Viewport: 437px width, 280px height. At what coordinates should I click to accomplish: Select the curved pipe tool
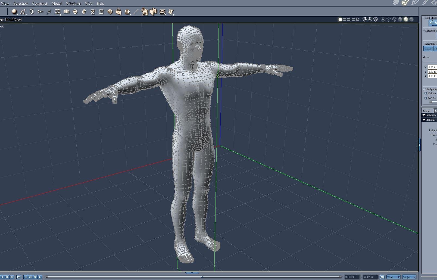coord(84,12)
